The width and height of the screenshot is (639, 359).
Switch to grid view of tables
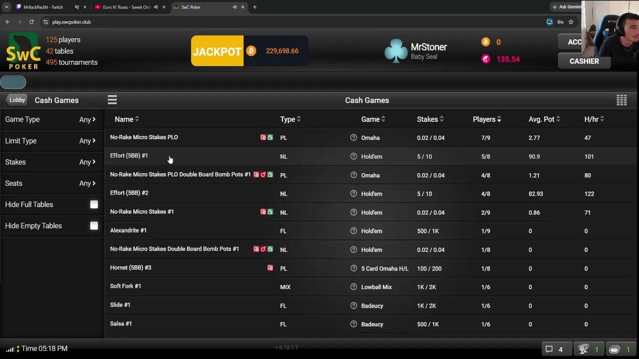tap(622, 100)
